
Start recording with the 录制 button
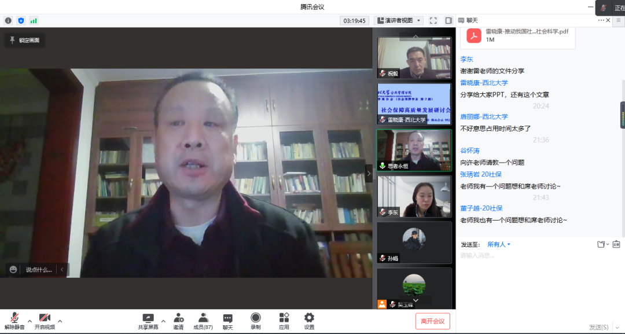pos(255,321)
